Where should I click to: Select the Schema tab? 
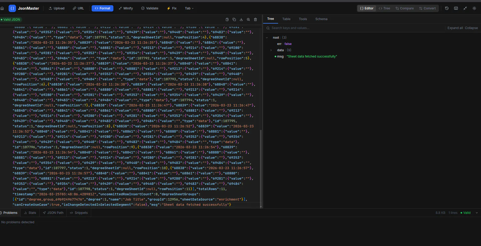tap(321, 19)
